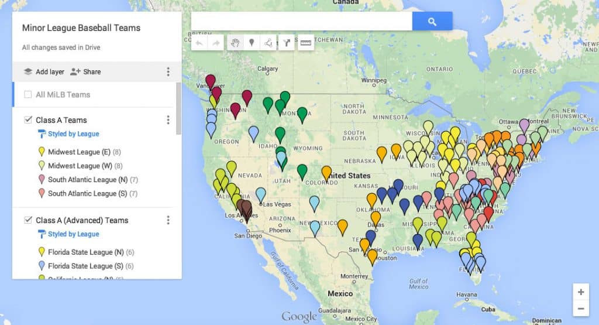This screenshot has height=325, width=599.
Task: Open Styled by League under Class A Teams
Action: pyautogui.click(x=73, y=134)
